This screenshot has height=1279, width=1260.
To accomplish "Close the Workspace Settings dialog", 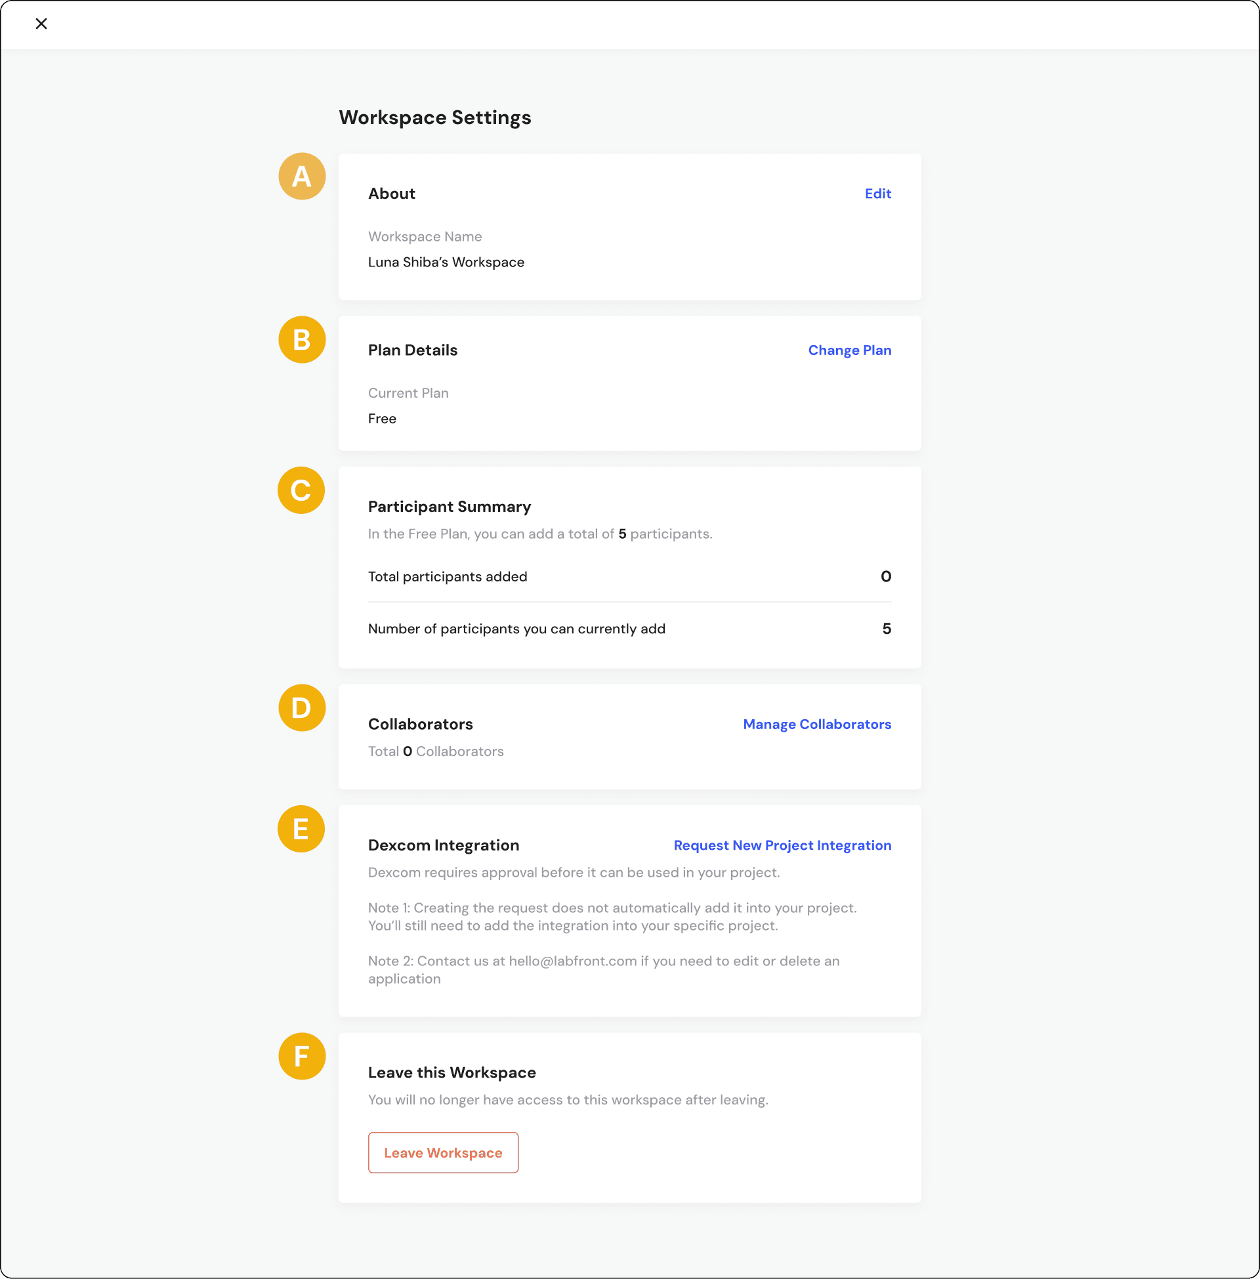I will tap(41, 24).
